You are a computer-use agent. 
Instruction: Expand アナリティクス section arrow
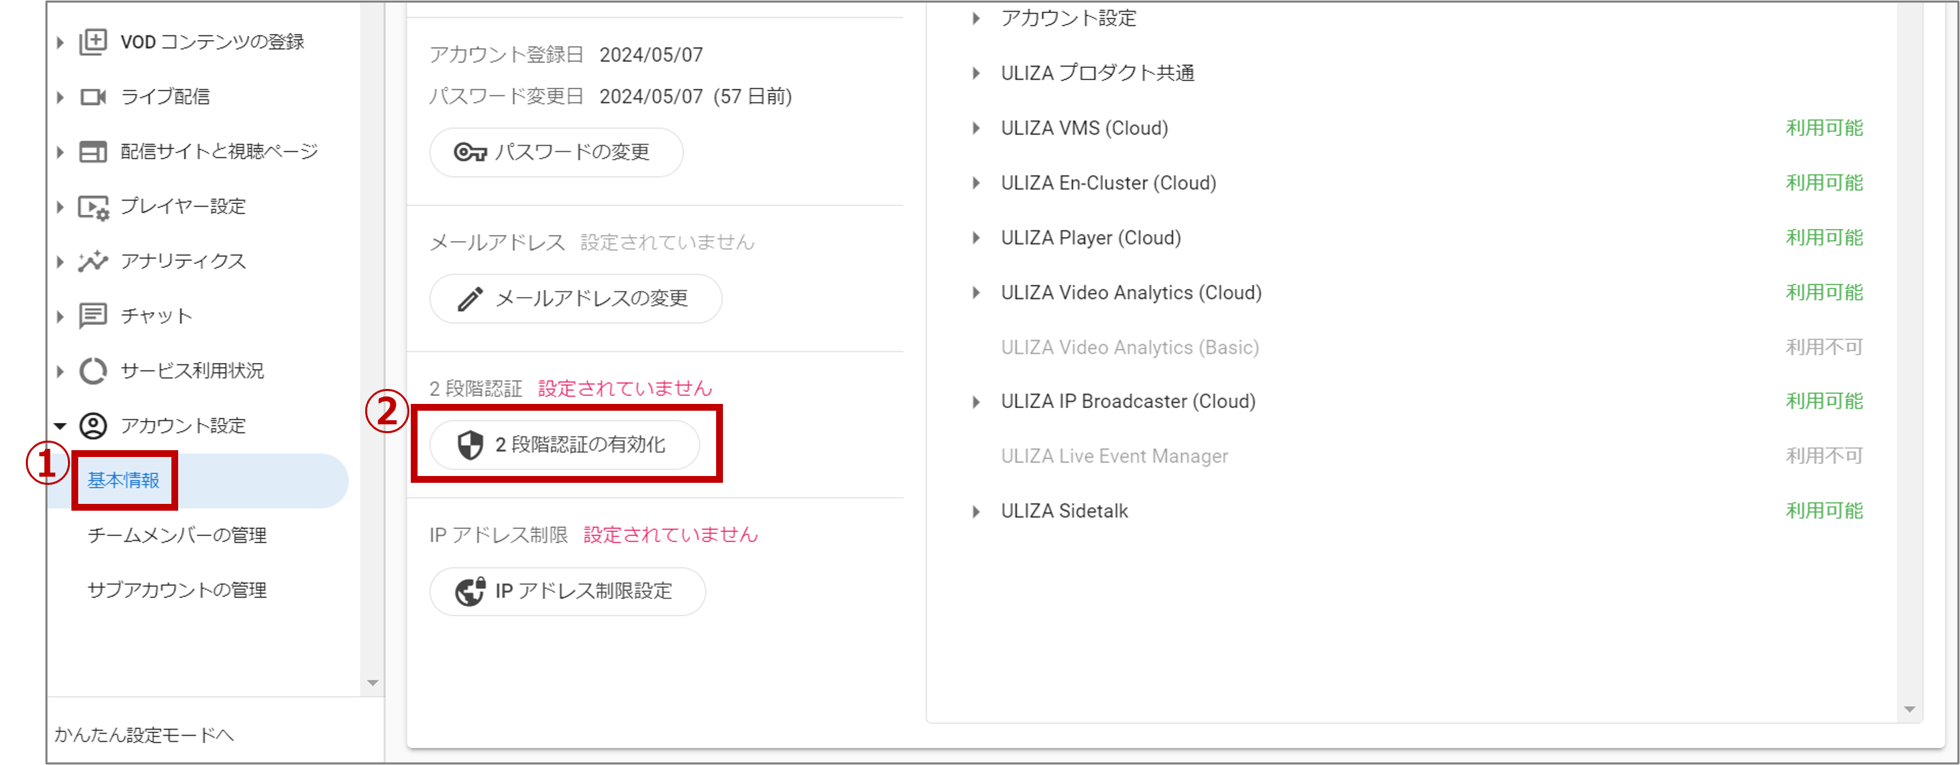60,262
